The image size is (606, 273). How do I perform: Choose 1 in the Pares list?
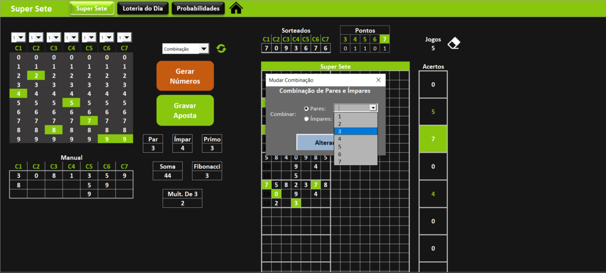(356, 116)
